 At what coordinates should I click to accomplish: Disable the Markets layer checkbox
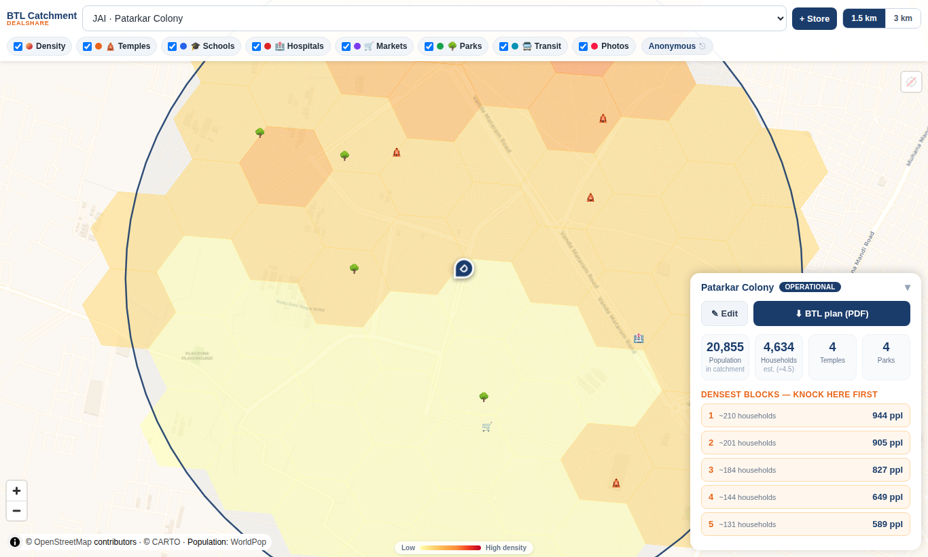point(346,46)
